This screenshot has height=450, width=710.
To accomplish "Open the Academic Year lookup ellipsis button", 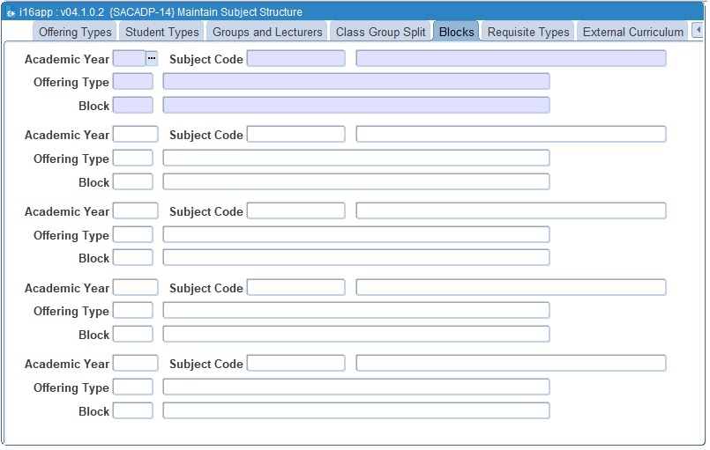I will point(152,58).
